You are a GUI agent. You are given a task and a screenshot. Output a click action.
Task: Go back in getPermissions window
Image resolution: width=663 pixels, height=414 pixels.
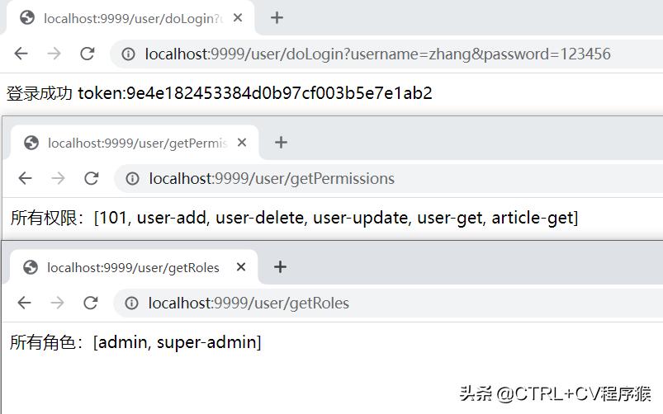[26, 178]
